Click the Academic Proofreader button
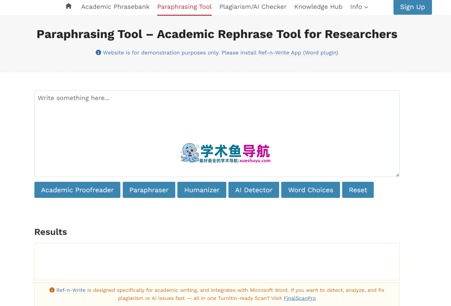This screenshot has width=451, height=306. 77,190
